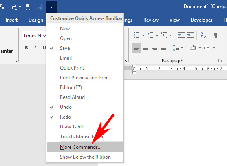
Task: Expand Line Spacing dropdown arrow
Action: (182, 48)
